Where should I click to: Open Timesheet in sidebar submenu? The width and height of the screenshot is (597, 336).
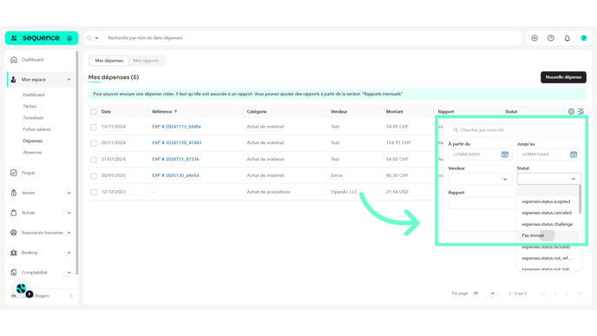pos(33,118)
